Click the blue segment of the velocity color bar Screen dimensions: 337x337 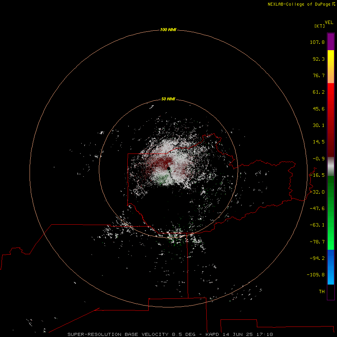pos(331,267)
